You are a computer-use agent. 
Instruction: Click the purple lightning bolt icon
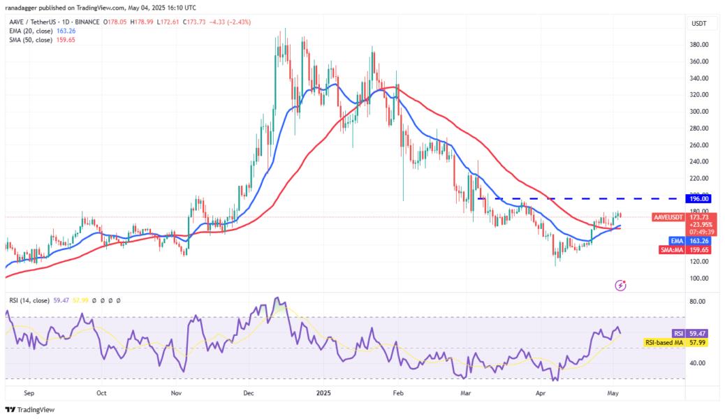[620, 286]
